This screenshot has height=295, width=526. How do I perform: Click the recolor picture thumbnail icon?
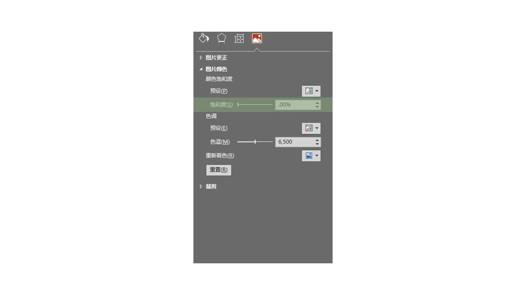coord(309,156)
